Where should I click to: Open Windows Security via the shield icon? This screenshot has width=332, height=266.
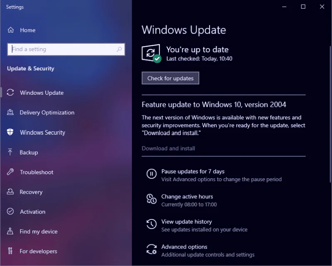click(x=10, y=133)
